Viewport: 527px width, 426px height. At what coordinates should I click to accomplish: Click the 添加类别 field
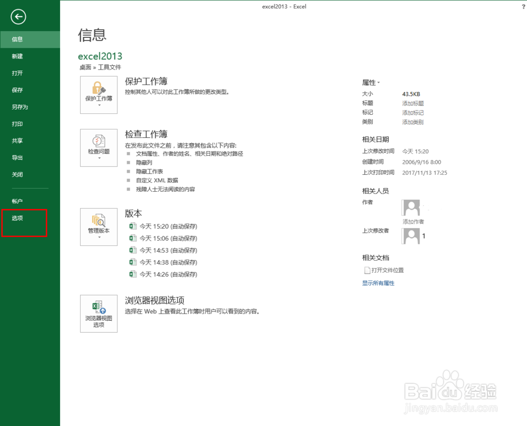point(413,122)
